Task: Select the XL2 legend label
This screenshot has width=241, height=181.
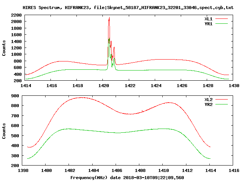Action: 208,100
